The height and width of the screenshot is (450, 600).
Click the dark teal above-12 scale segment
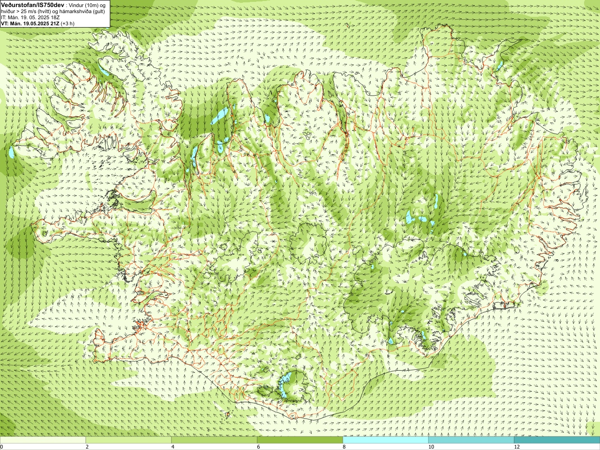(557, 440)
